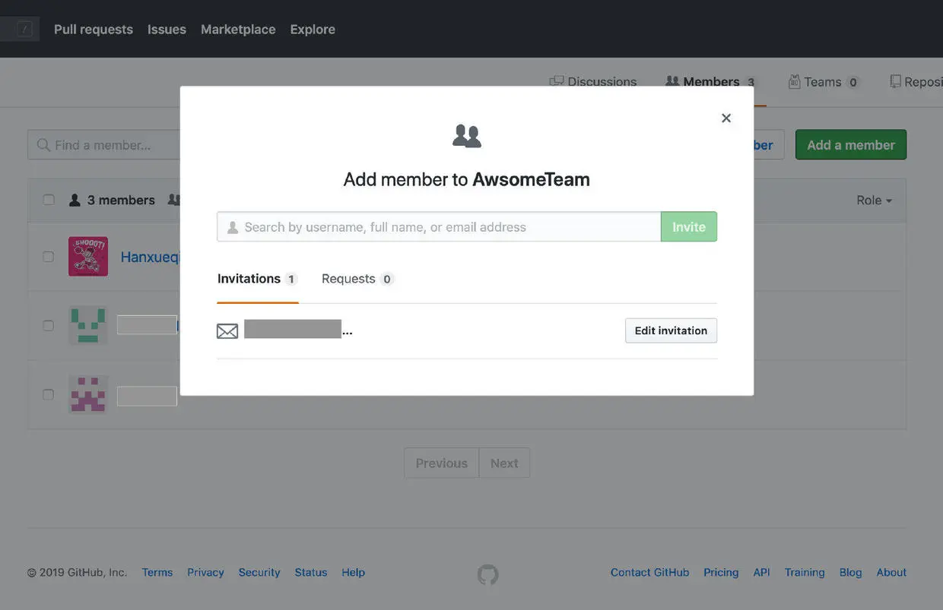This screenshot has height=610, width=943.
Task: Expand the Role filter dropdown
Action: pyautogui.click(x=874, y=200)
